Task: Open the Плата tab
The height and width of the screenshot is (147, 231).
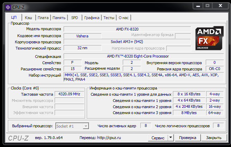Action: 43,18
